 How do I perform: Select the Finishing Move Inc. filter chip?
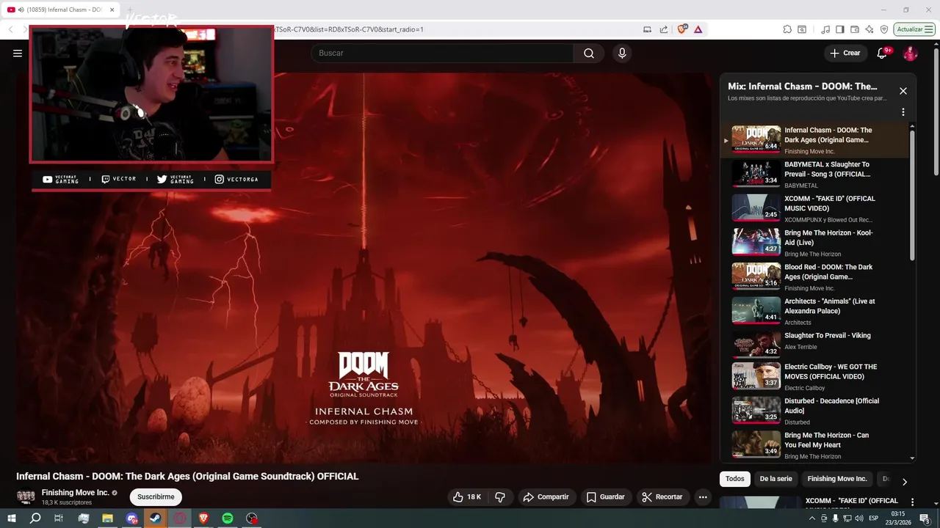tap(837, 479)
